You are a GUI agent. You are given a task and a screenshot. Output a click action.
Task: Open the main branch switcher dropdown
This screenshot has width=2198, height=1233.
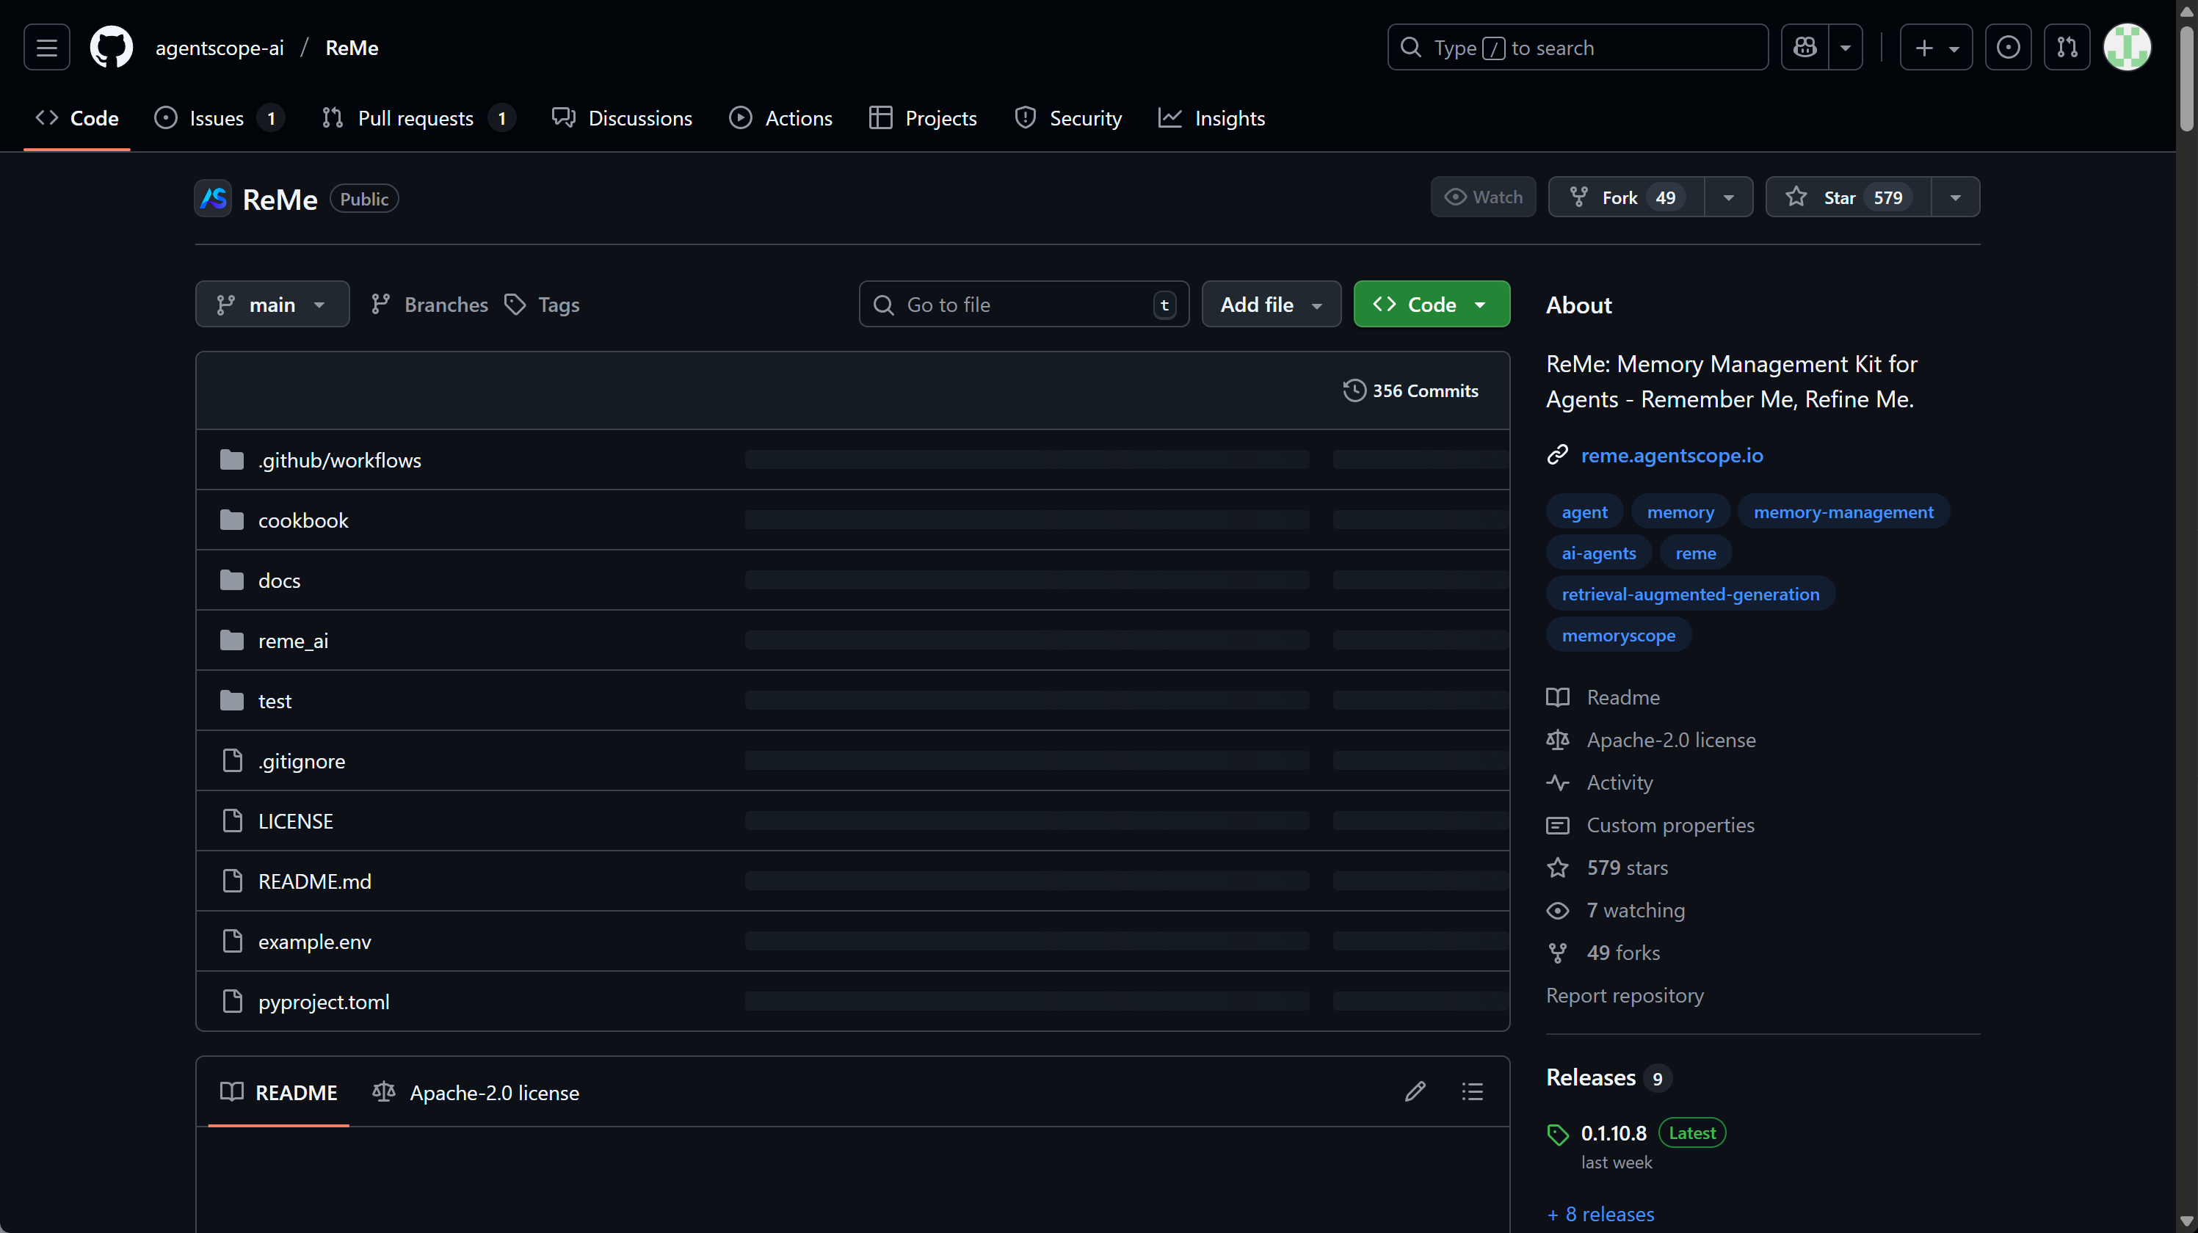(x=272, y=305)
